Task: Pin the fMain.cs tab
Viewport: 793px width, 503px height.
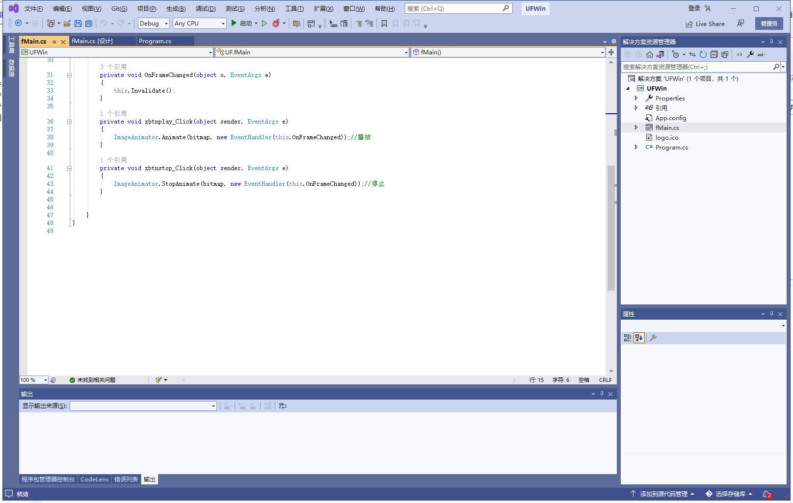Action: tap(54, 42)
